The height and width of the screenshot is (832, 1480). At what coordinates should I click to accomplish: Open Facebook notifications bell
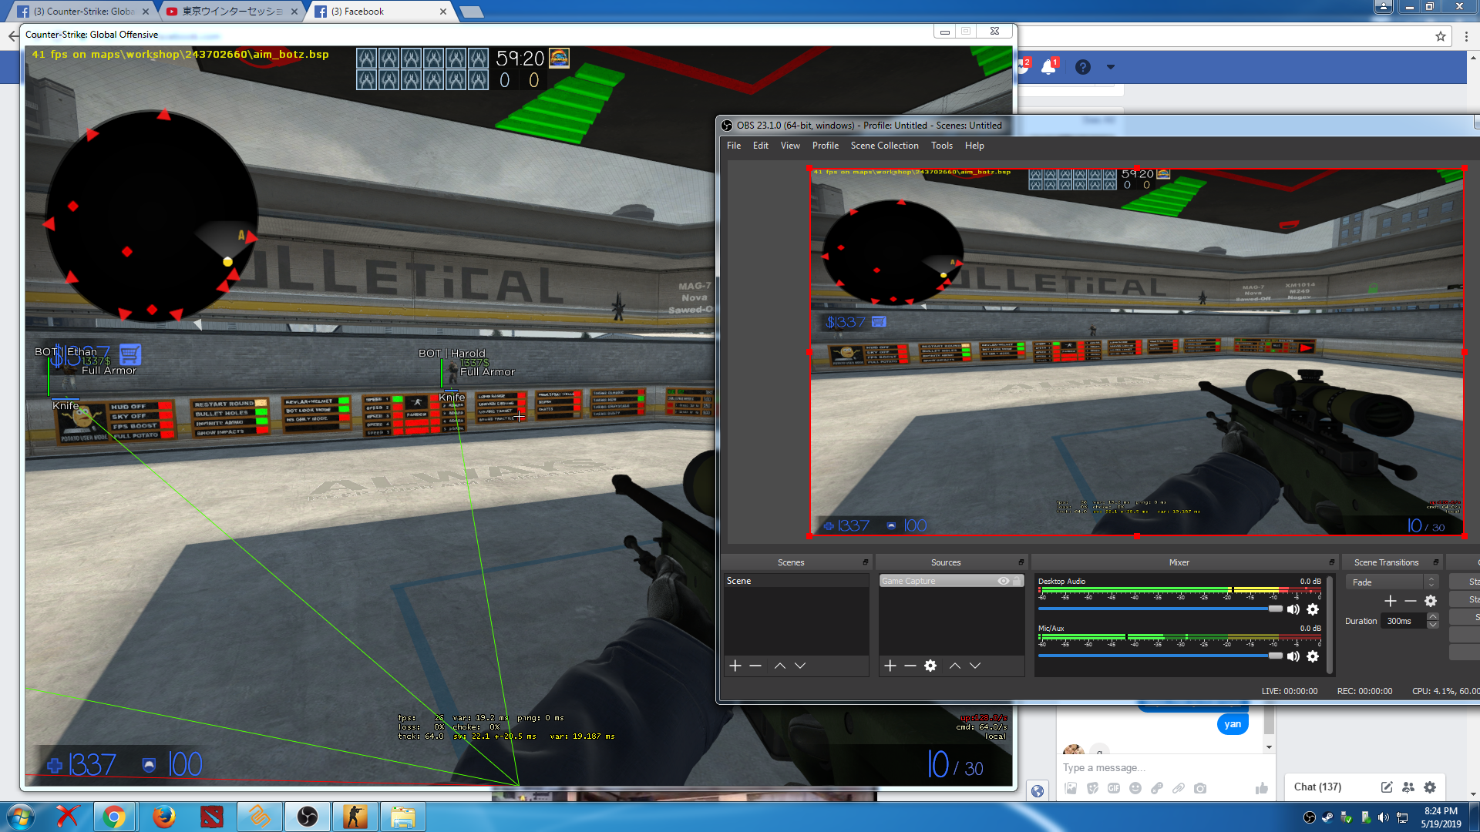[x=1048, y=67]
